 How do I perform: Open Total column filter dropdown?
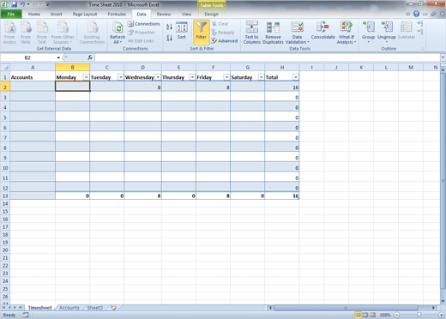[x=296, y=77]
